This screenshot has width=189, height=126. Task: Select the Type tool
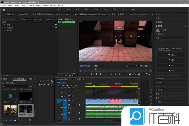coord(52,85)
